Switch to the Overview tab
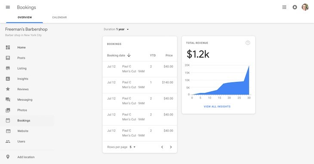 pos(25,17)
